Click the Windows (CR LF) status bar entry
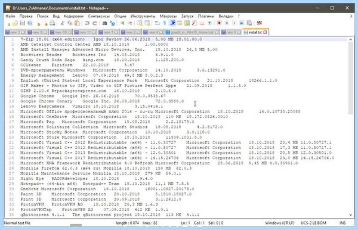Viewport: 358px width, 230px height. (x=280, y=223)
